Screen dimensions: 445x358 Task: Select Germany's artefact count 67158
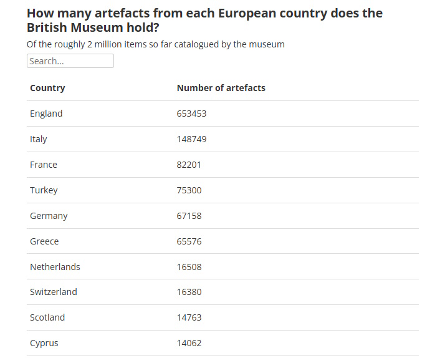tap(189, 216)
